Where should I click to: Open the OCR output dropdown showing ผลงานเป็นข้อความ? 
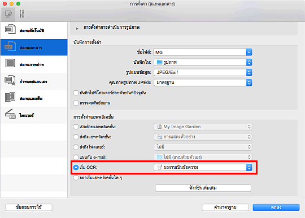(x=203, y=167)
